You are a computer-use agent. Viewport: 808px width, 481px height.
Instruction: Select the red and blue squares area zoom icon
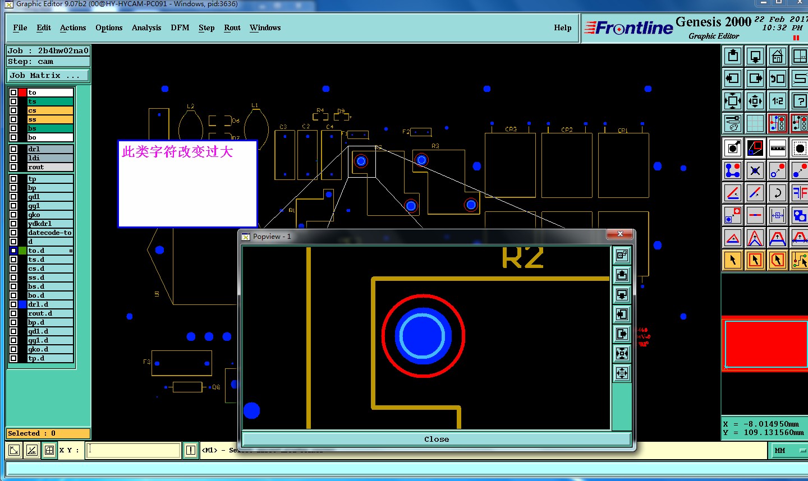755,148
